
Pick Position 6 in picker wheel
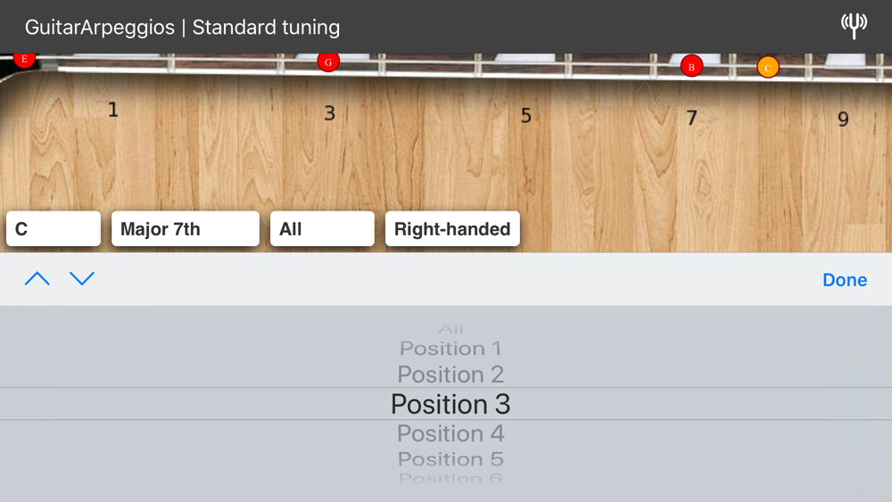coord(450,478)
